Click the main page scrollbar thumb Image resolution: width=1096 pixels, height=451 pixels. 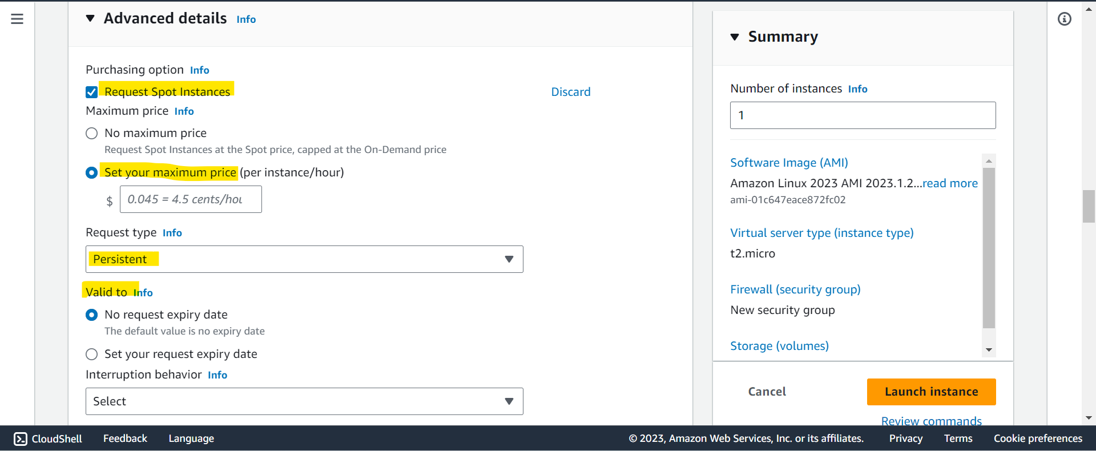(x=1089, y=206)
